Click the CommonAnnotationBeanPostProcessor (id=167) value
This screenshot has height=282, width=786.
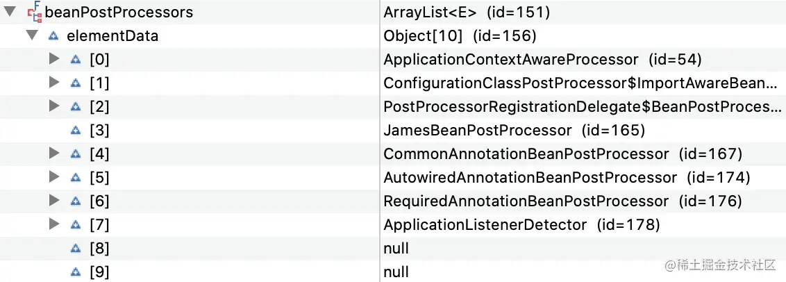(562, 154)
